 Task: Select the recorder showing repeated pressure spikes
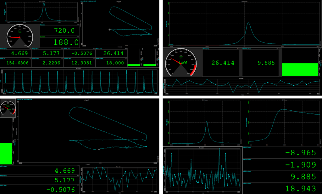80,81
